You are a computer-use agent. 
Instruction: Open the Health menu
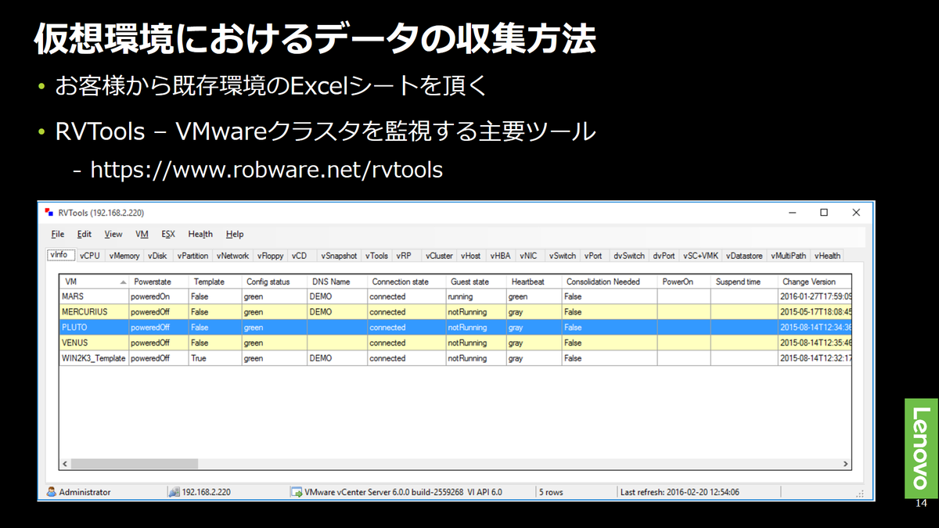pos(200,234)
